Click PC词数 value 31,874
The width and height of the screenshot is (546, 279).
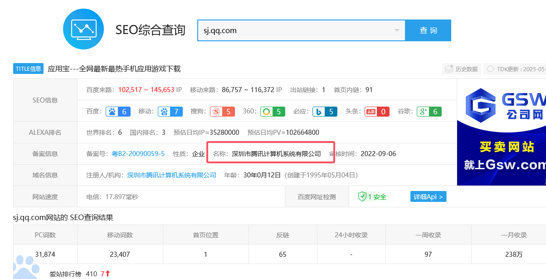point(45,254)
